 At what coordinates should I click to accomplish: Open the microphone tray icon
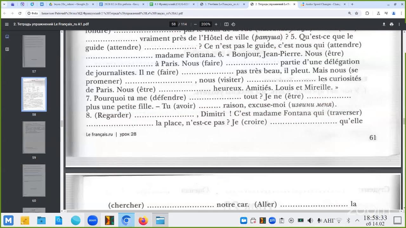[319, 220]
